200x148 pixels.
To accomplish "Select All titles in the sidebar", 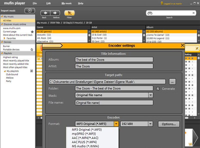I will (x=18, y=21).
